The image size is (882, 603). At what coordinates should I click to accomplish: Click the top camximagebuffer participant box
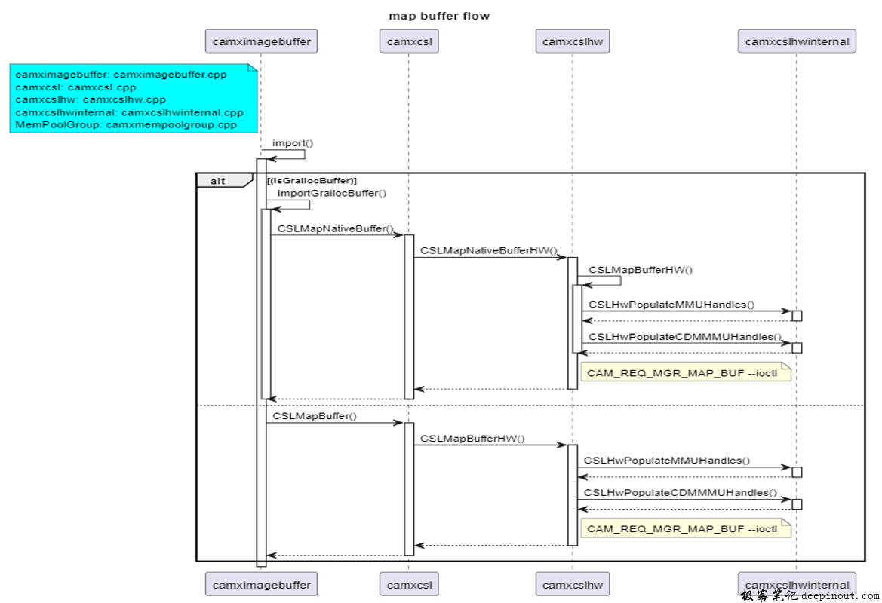[261, 42]
